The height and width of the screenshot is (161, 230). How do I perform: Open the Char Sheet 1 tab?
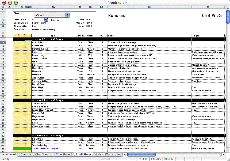(44, 154)
